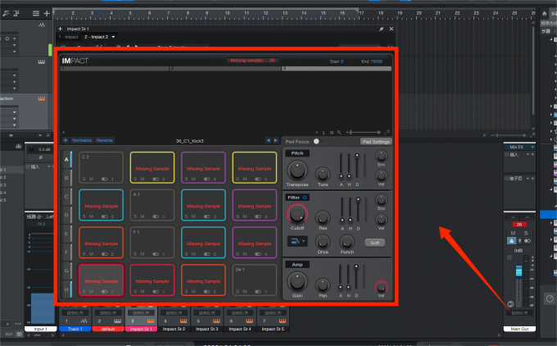Add a track with the plus icon

click(x=47, y=13)
